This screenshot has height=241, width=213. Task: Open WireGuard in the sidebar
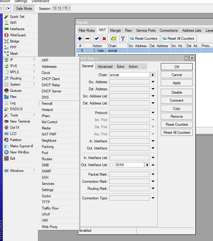pyautogui.click(x=17, y=35)
